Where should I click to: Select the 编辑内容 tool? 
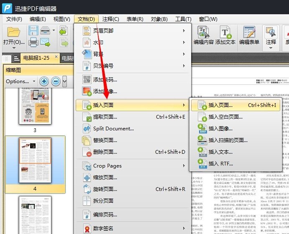(204, 36)
